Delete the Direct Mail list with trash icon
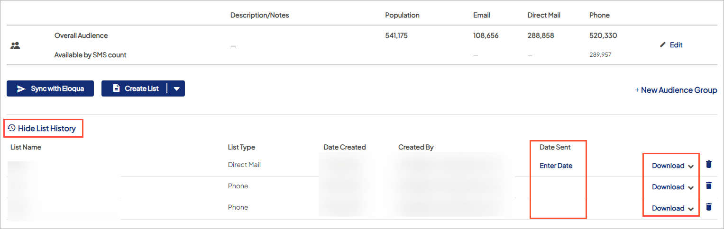The image size is (724, 229). (709, 164)
